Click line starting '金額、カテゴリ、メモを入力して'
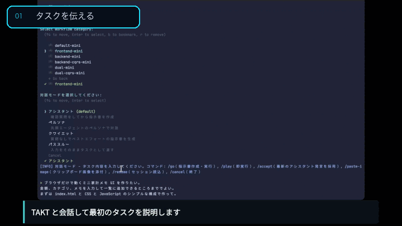Image resolution: width=402 pixels, height=226 pixels. tap(108, 189)
